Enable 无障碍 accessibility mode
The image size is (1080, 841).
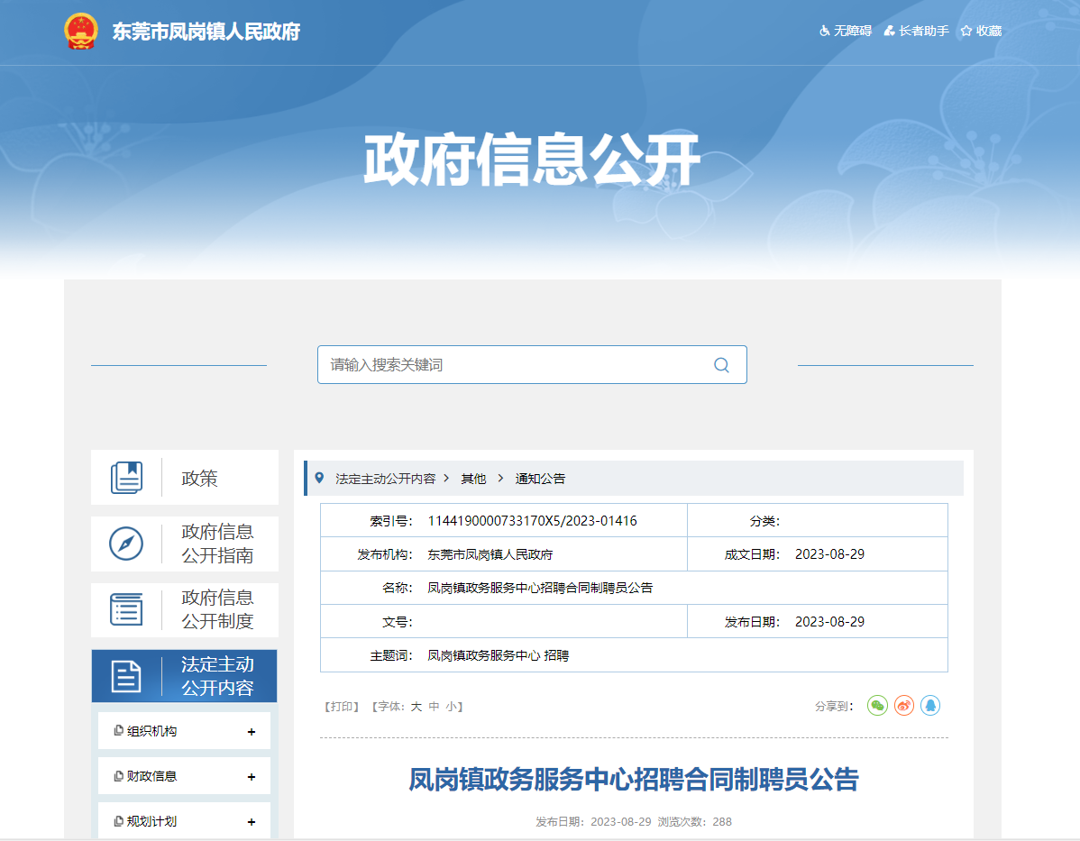pos(846,31)
